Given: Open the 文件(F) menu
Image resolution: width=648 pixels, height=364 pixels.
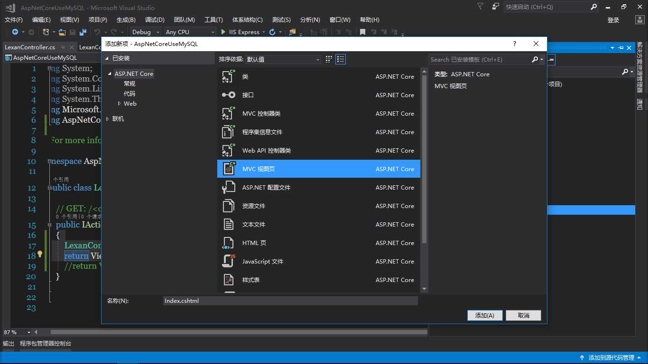Looking at the screenshot, I should tap(14, 20).
